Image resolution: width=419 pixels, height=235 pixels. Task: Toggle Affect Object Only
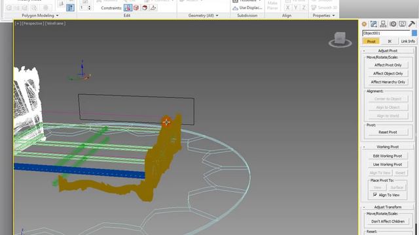[x=388, y=74]
